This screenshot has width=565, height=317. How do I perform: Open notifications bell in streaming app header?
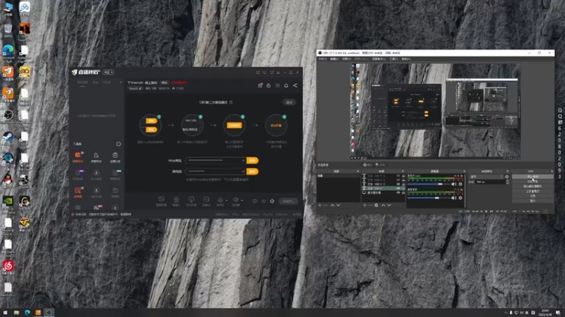[x=286, y=85]
